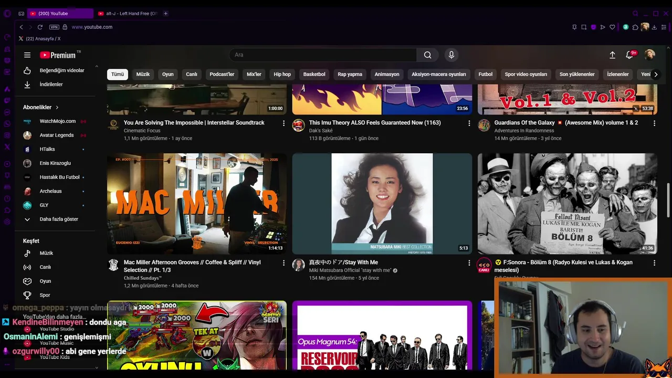Open a new tab with the plus button

click(165, 13)
